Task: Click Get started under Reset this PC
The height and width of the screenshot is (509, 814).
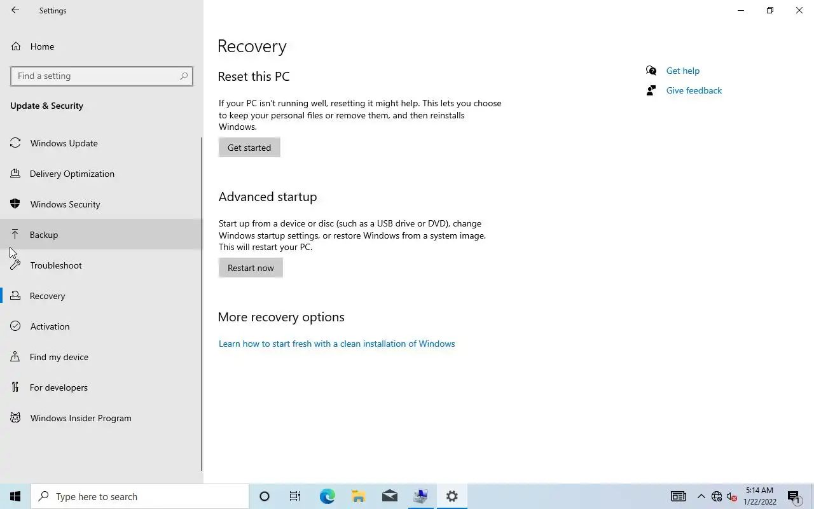Action: (249, 148)
